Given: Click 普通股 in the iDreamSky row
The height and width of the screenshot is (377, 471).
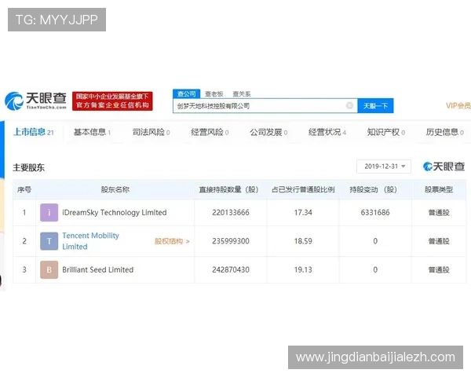Looking at the screenshot, I should (439, 213).
